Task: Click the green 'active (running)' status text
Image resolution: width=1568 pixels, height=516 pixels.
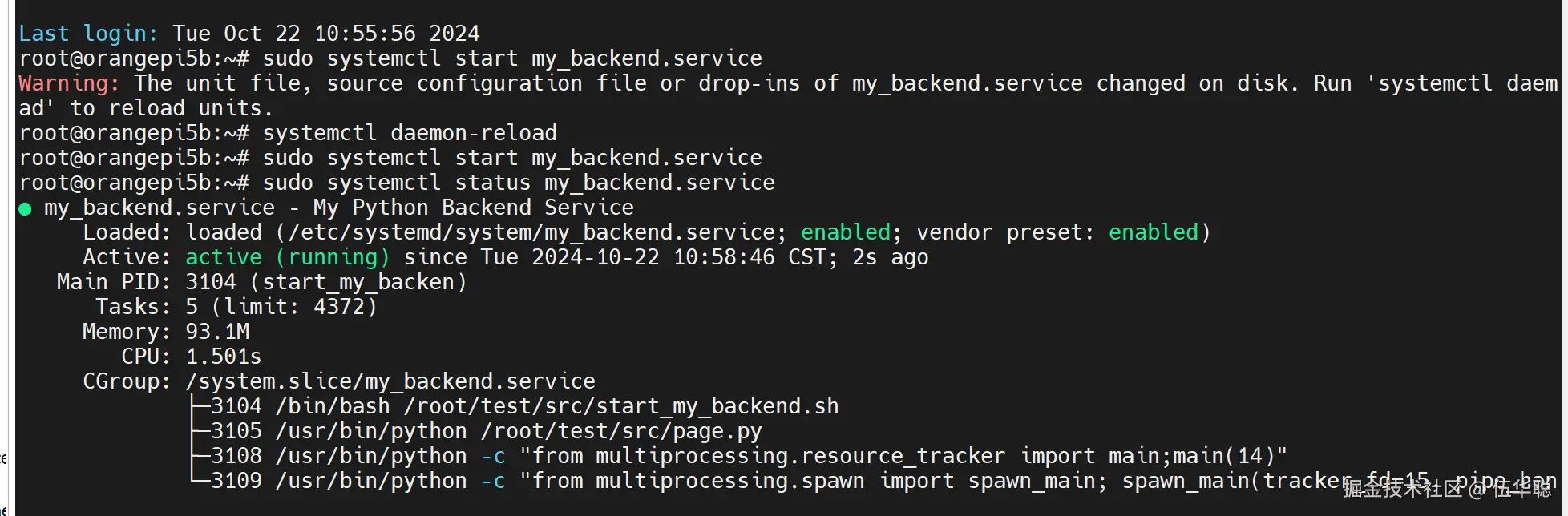Action: point(288,257)
